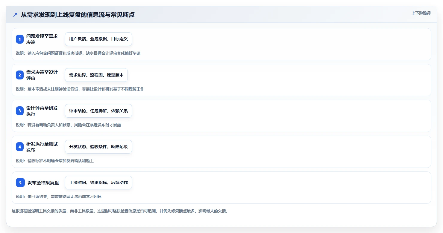Click the 需求边界、流程图、原型版本 chip
The height and width of the screenshot is (233, 443).
pyautogui.click(x=96, y=75)
